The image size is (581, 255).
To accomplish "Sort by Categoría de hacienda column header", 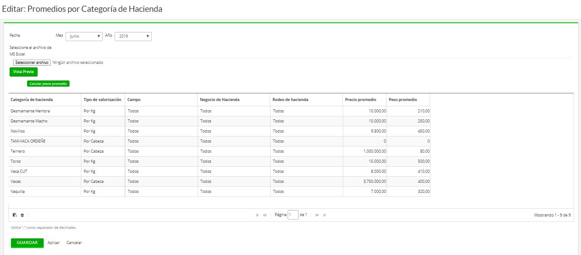I will click(x=45, y=100).
